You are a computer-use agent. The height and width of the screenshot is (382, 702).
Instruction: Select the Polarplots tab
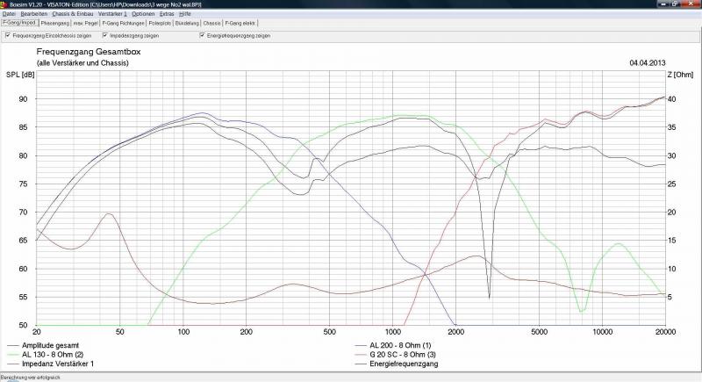tap(159, 23)
